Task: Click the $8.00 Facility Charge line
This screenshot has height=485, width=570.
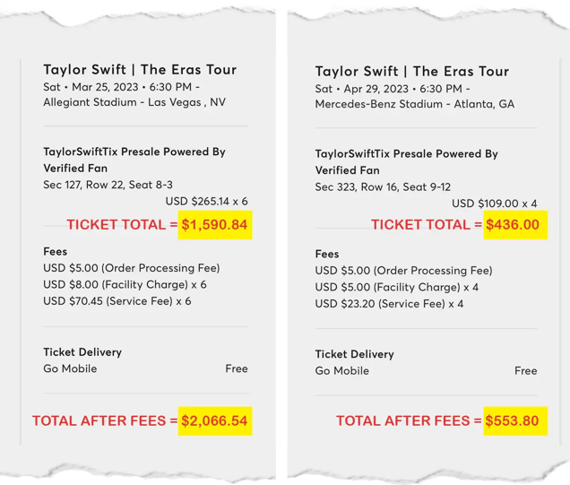Action: 125,284
